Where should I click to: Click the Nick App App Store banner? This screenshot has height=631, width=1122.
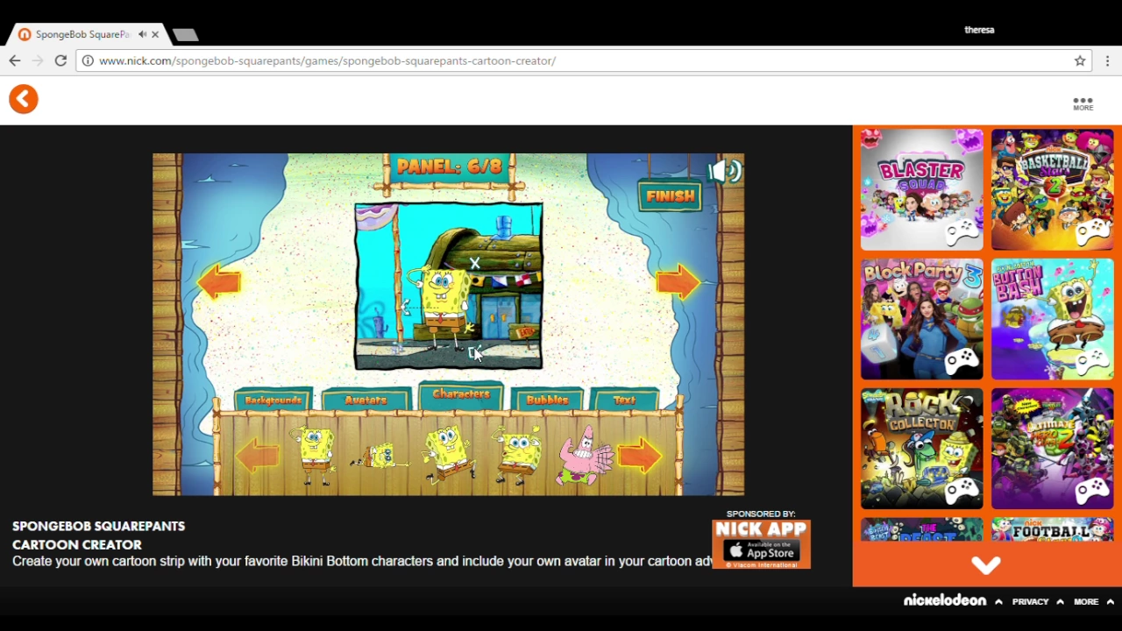761,543
